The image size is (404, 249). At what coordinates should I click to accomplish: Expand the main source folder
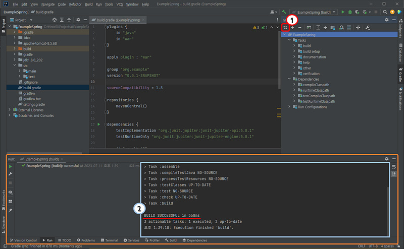click(x=20, y=71)
